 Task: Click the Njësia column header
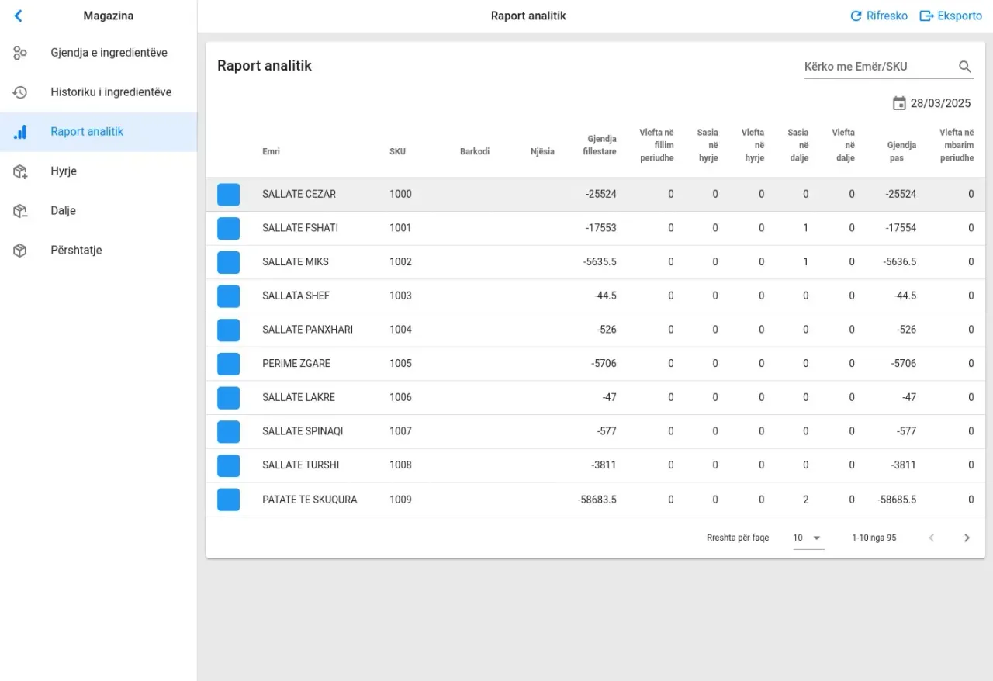tap(542, 151)
